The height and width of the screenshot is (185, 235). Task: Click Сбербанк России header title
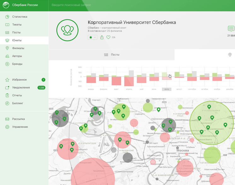(x=25, y=5)
